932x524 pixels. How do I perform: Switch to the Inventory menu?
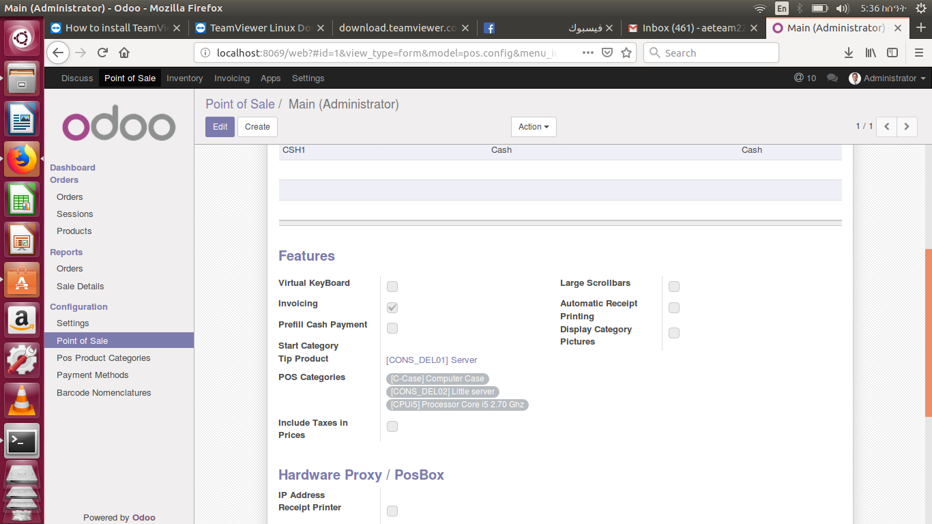[x=184, y=78]
